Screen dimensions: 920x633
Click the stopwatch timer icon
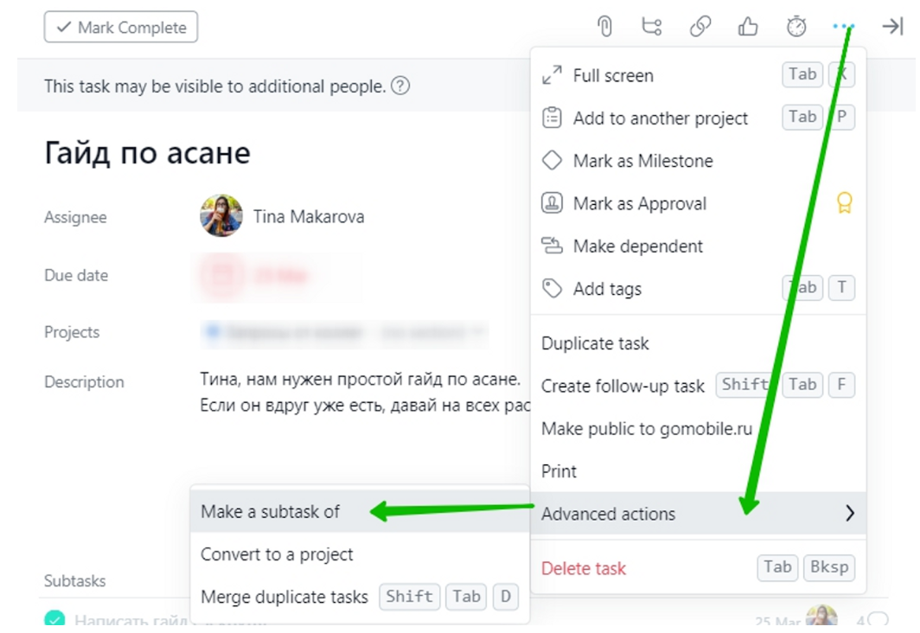[795, 27]
